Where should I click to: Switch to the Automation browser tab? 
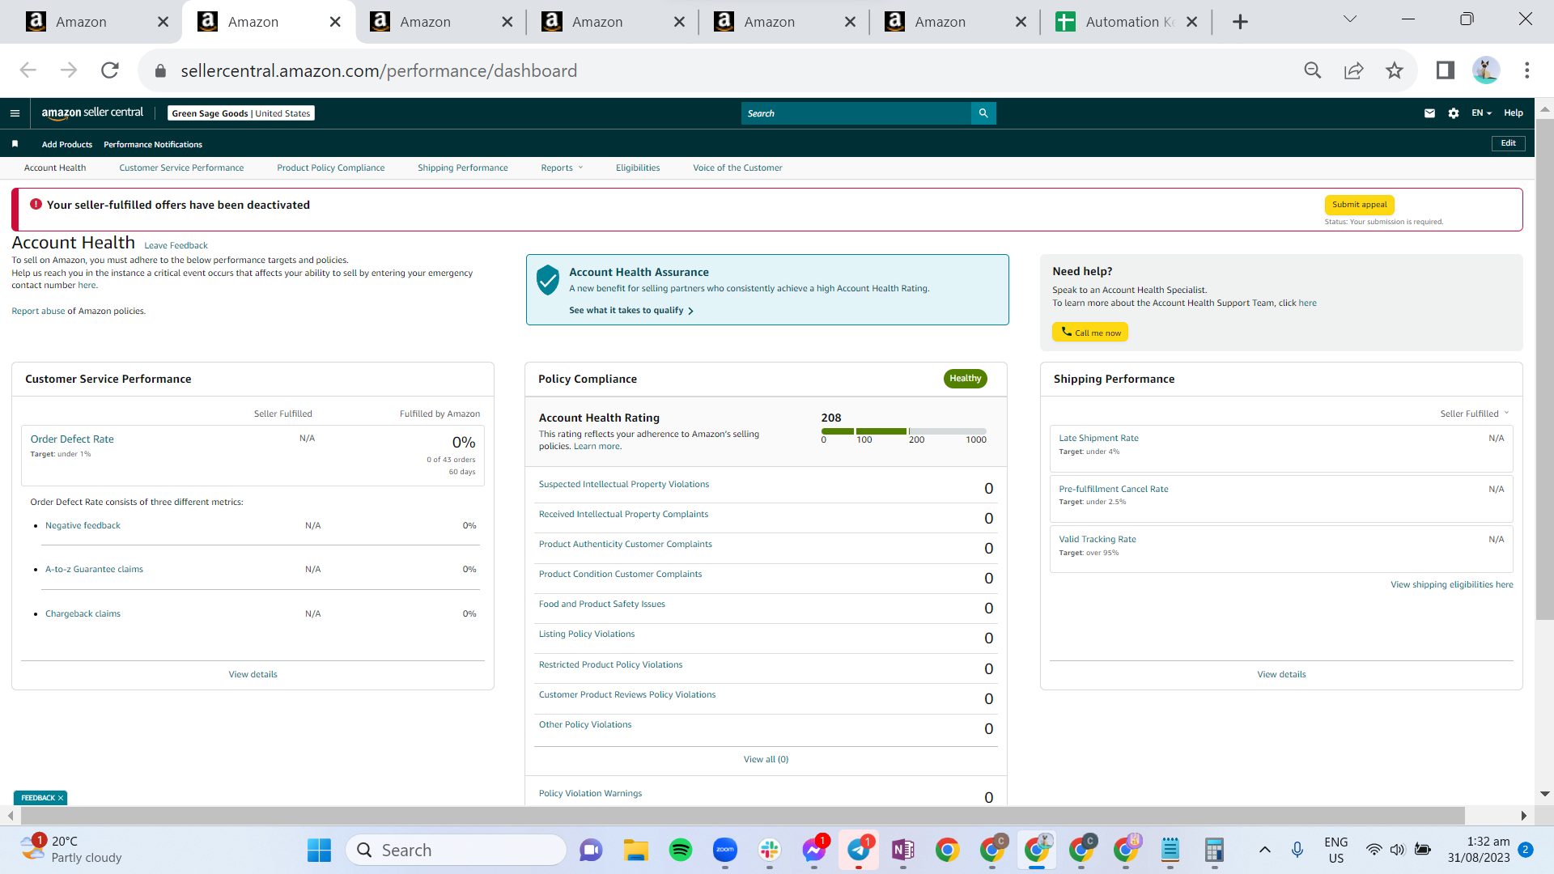pos(1126,22)
